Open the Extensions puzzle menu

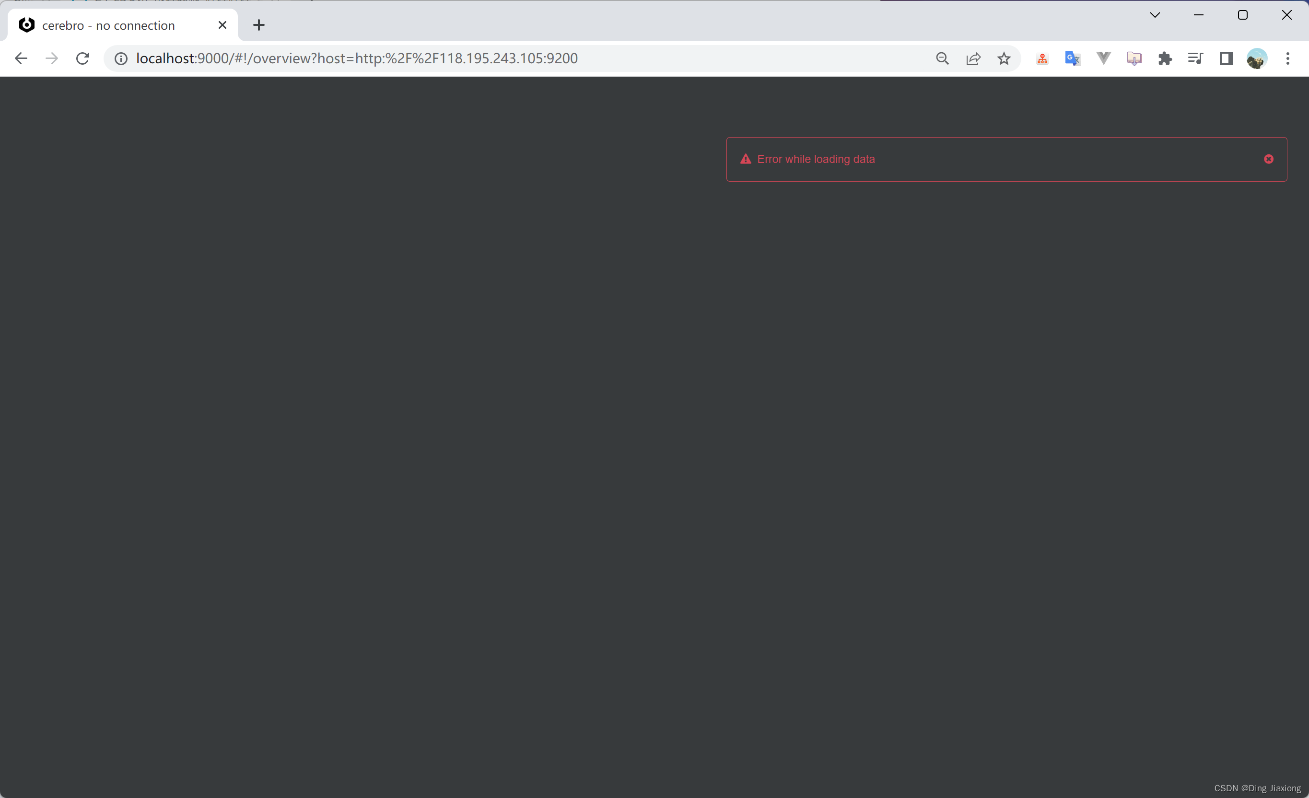tap(1165, 58)
